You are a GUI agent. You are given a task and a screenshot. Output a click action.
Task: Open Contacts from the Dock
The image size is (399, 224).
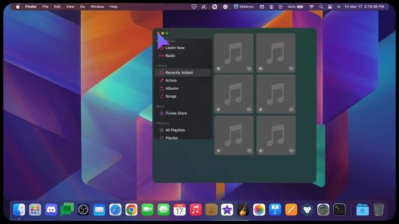tap(211, 210)
